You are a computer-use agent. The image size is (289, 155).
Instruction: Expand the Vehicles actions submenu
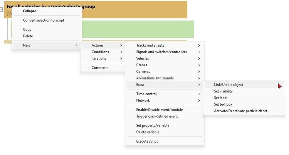(x=165, y=59)
